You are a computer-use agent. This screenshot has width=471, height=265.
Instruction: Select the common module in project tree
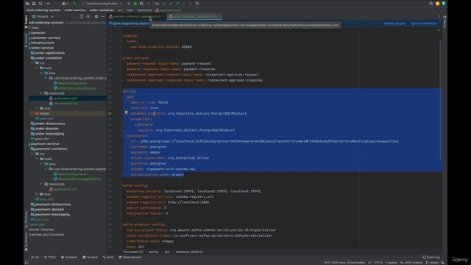(38, 32)
